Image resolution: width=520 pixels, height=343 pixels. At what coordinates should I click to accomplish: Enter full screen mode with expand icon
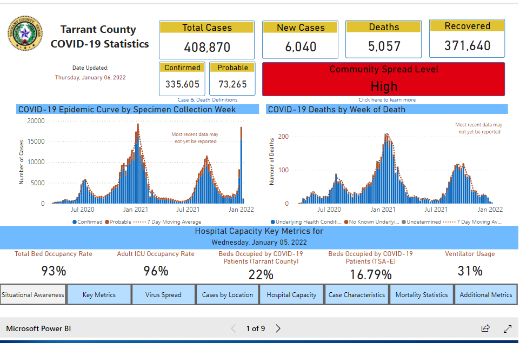[x=508, y=329]
